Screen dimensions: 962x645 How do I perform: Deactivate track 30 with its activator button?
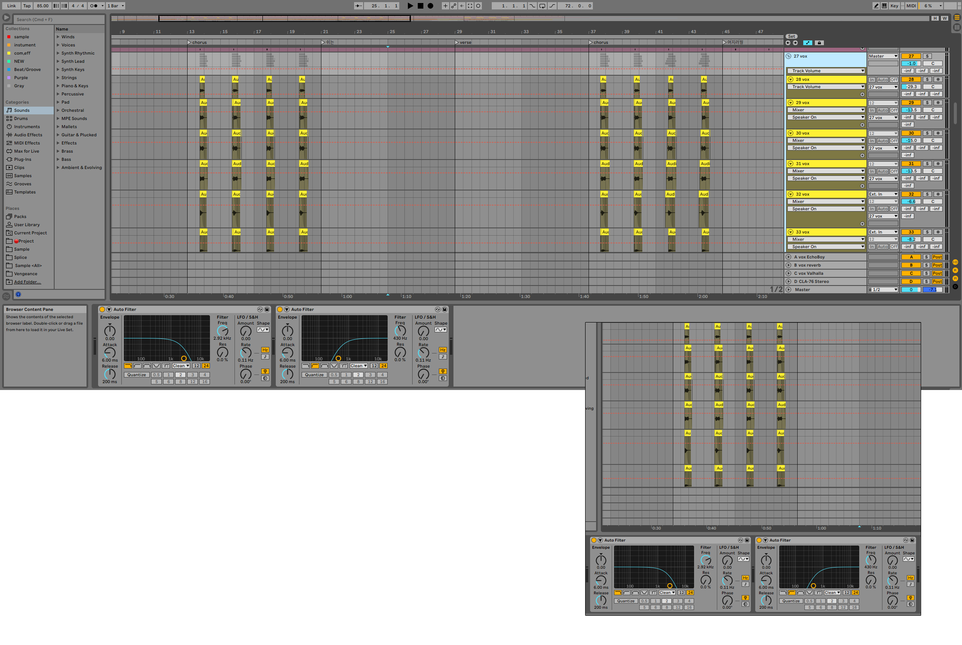point(911,133)
